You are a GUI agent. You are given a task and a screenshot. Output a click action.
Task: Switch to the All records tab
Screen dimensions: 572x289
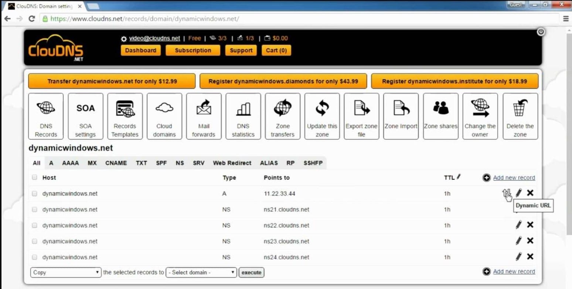coord(37,163)
